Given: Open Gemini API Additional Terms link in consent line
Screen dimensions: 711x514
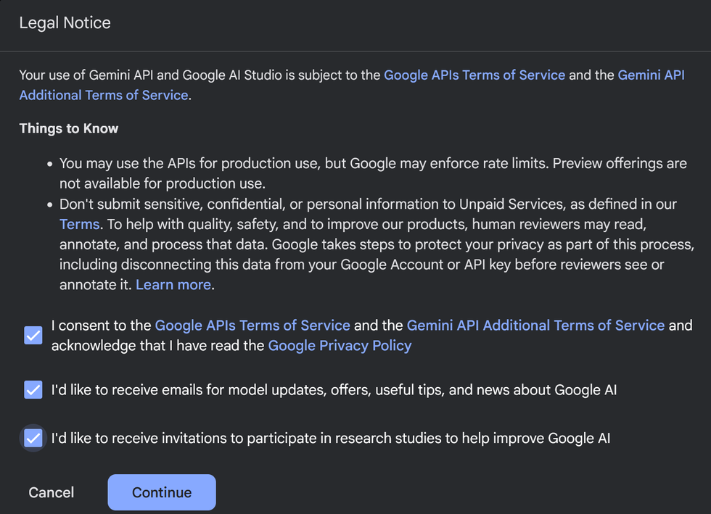Looking at the screenshot, I should click(x=535, y=326).
